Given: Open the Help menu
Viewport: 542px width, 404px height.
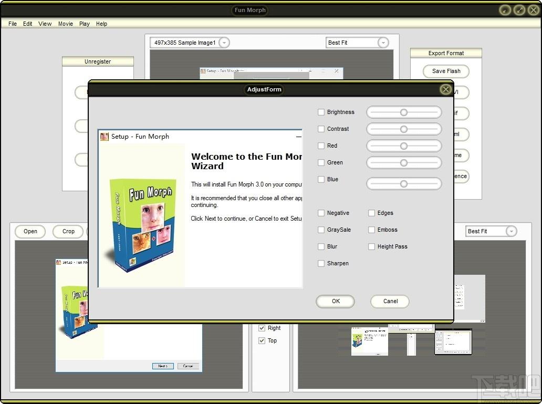Looking at the screenshot, I should (102, 24).
